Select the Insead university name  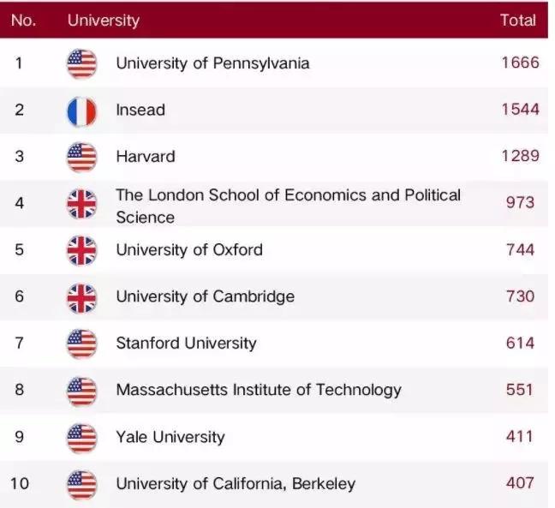(x=140, y=111)
